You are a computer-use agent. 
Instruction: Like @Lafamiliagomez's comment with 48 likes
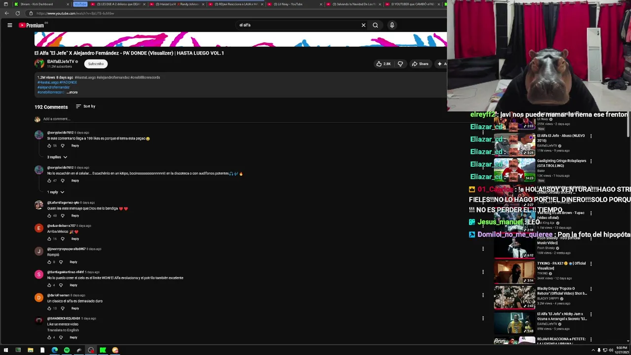(49, 216)
